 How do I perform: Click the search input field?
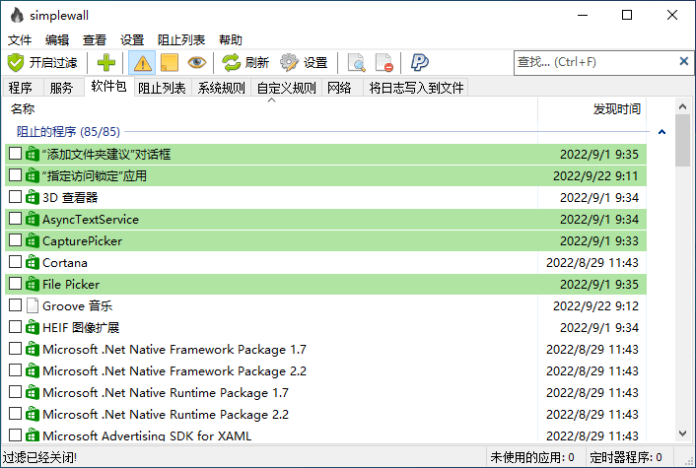coord(592,62)
